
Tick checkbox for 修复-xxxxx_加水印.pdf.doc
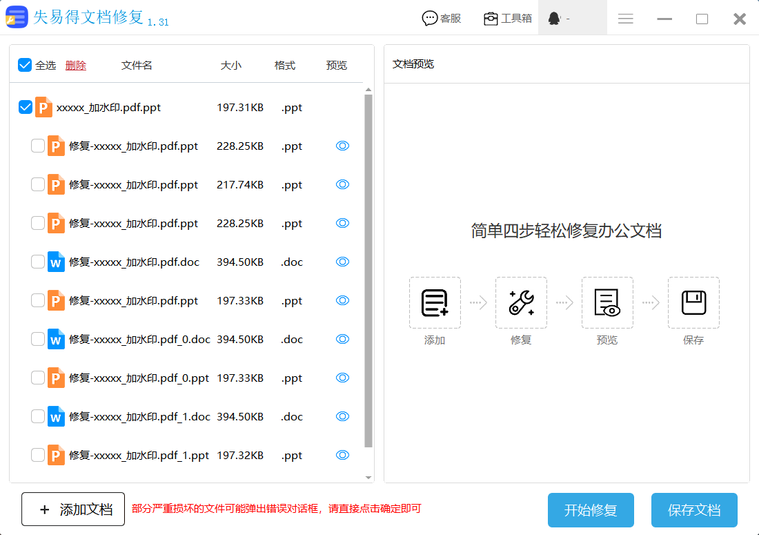coord(38,262)
